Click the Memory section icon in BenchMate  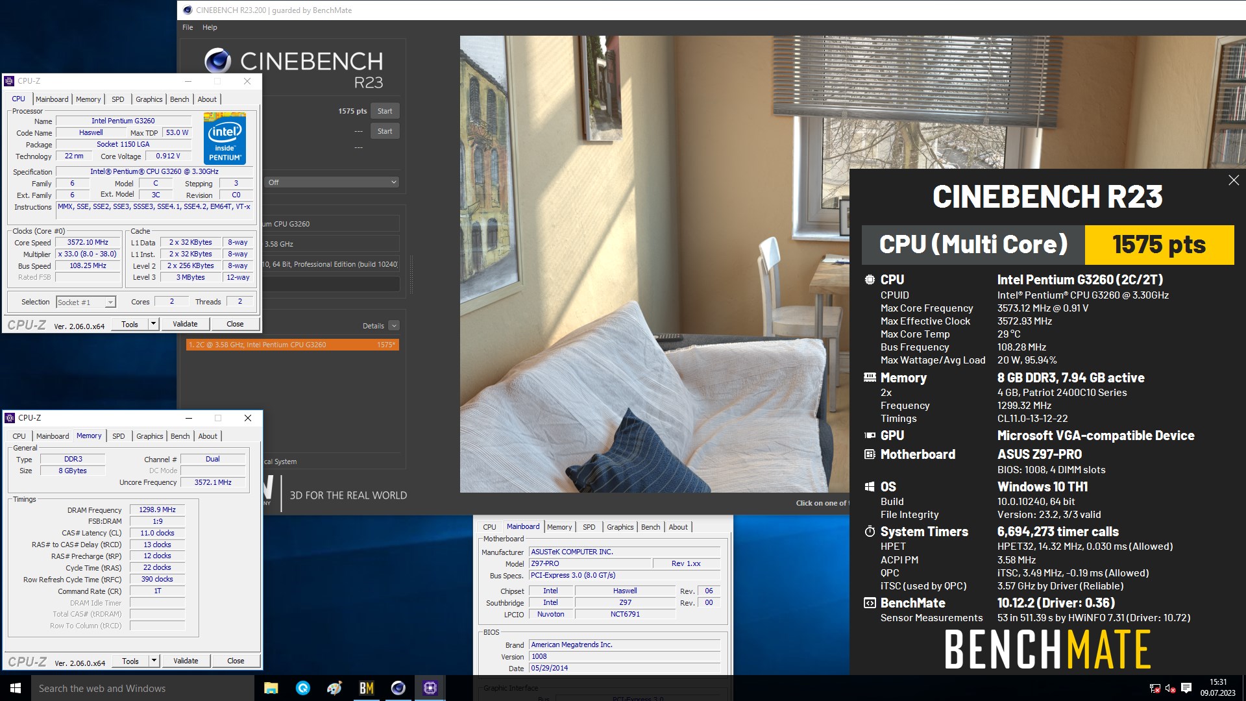[x=870, y=377]
